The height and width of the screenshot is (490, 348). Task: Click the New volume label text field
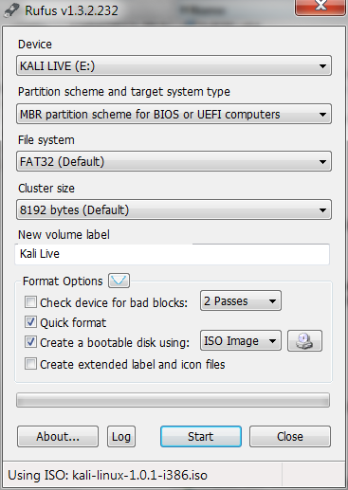(x=173, y=254)
